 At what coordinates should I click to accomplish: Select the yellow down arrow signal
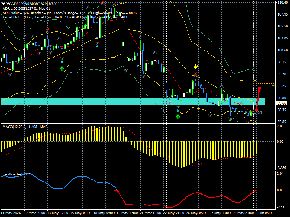[195, 67]
